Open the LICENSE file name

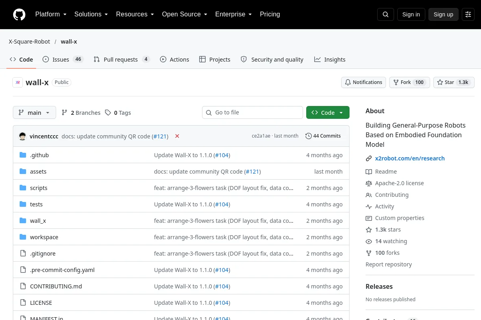click(41, 303)
